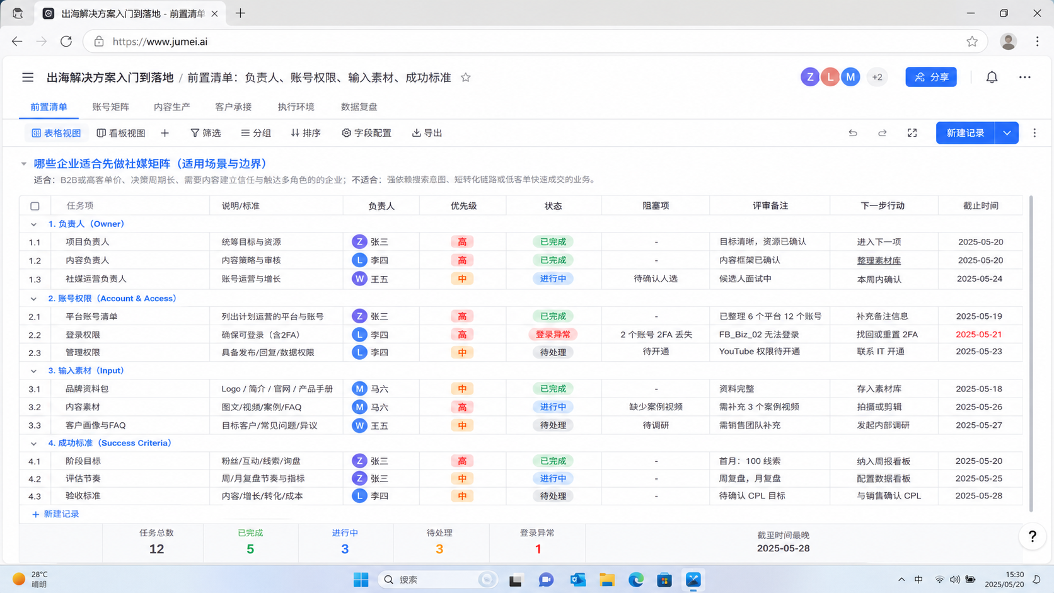
Task: Open File Explorer from the taskbar
Action: 607,580
